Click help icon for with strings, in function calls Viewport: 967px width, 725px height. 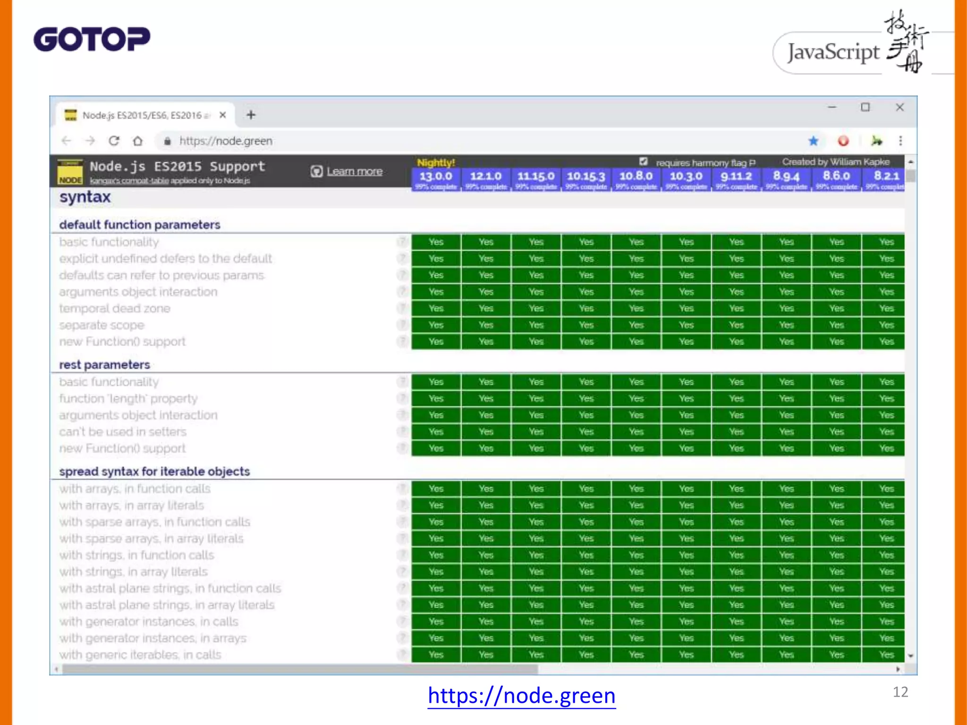(402, 555)
